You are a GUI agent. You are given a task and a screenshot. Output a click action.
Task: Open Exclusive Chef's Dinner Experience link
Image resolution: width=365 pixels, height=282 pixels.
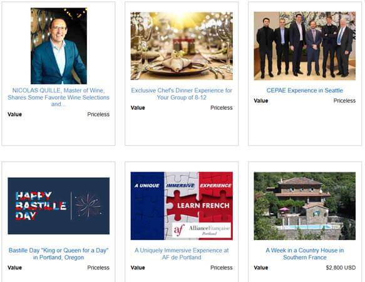tap(182, 94)
